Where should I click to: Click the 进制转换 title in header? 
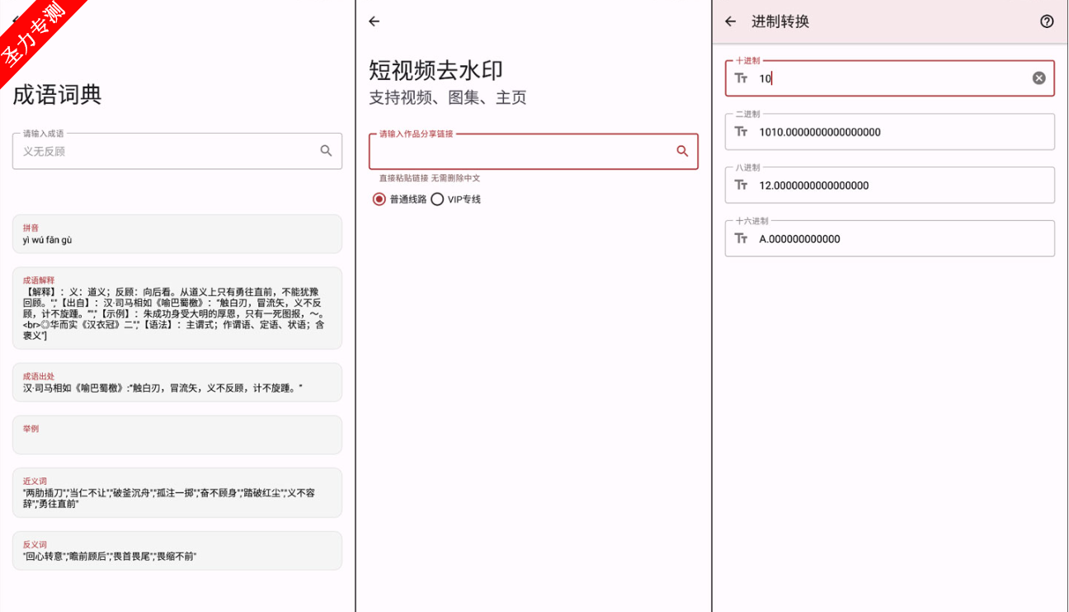click(780, 21)
